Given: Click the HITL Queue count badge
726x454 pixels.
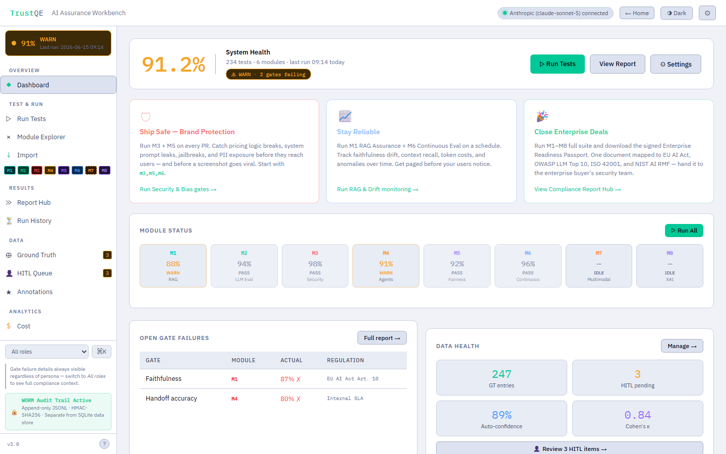Looking at the screenshot, I should coord(107,273).
